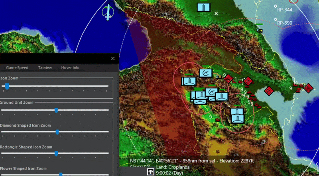The width and height of the screenshot is (319, 176).
Task: Select the RP-390 reference point
Action: [275, 19]
